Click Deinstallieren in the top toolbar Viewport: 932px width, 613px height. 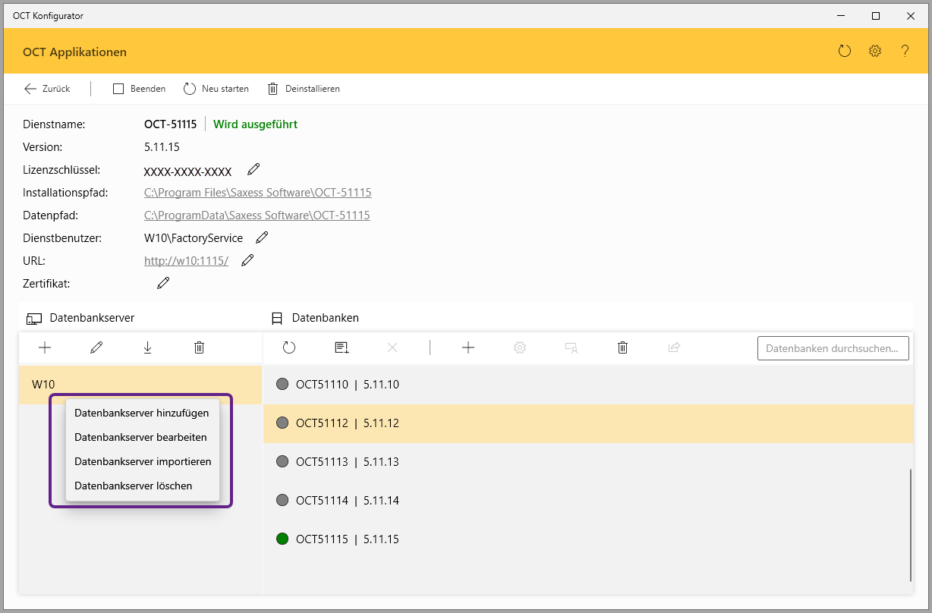(x=304, y=89)
